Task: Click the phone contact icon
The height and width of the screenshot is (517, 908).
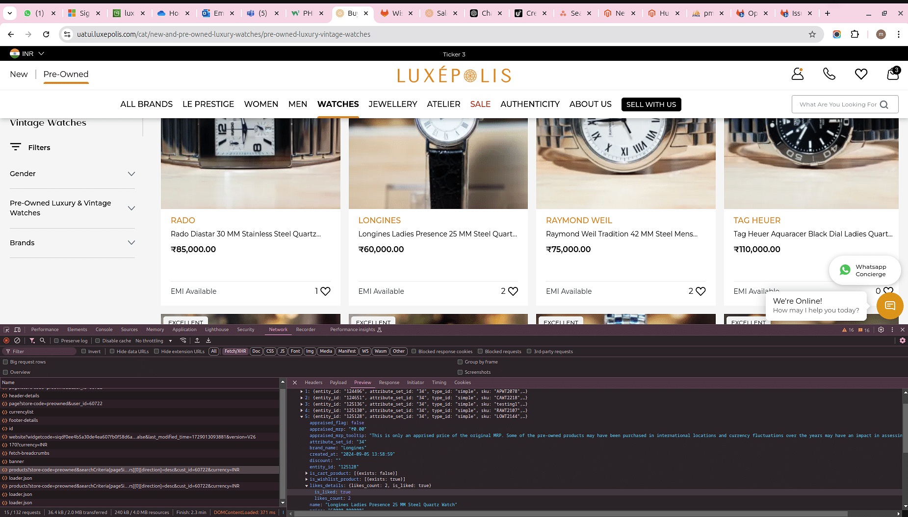Action: point(829,74)
